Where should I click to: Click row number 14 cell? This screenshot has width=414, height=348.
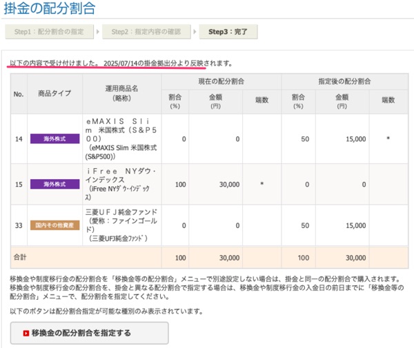point(19,139)
